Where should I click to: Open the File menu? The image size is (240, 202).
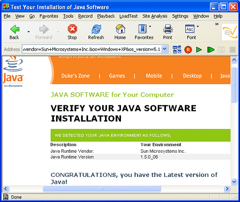pos(7,16)
